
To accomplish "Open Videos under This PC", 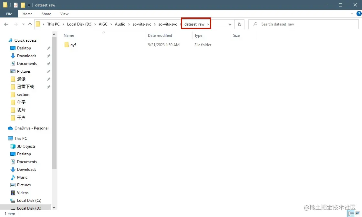I will (x=23, y=193).
